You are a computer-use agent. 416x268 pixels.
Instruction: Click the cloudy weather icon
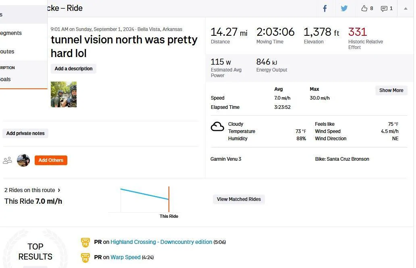point(217,127)
